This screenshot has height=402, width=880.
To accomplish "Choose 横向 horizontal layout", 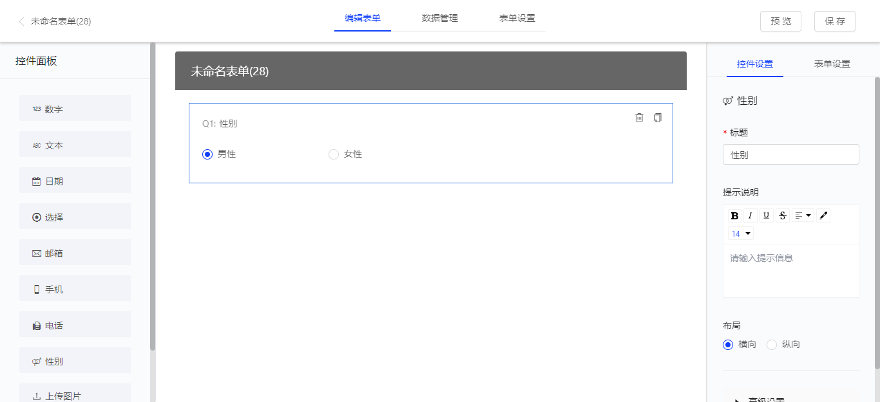I will [728, 345].
